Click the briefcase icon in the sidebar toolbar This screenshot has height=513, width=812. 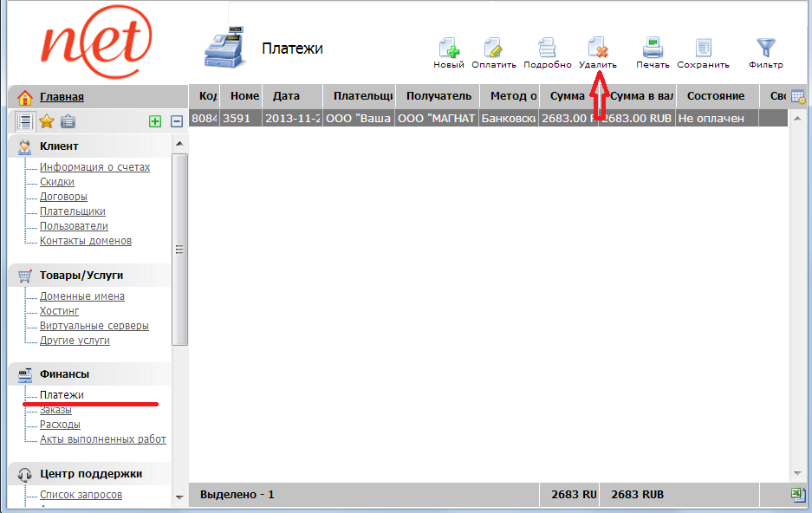pyautogui.click(x=68, y=121)
